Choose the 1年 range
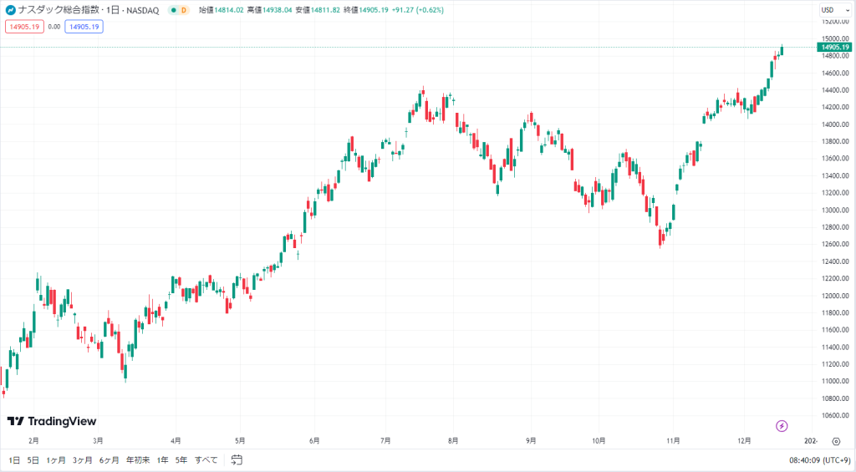856x472 pixels. pyautogui.click(x=163, y=460)
